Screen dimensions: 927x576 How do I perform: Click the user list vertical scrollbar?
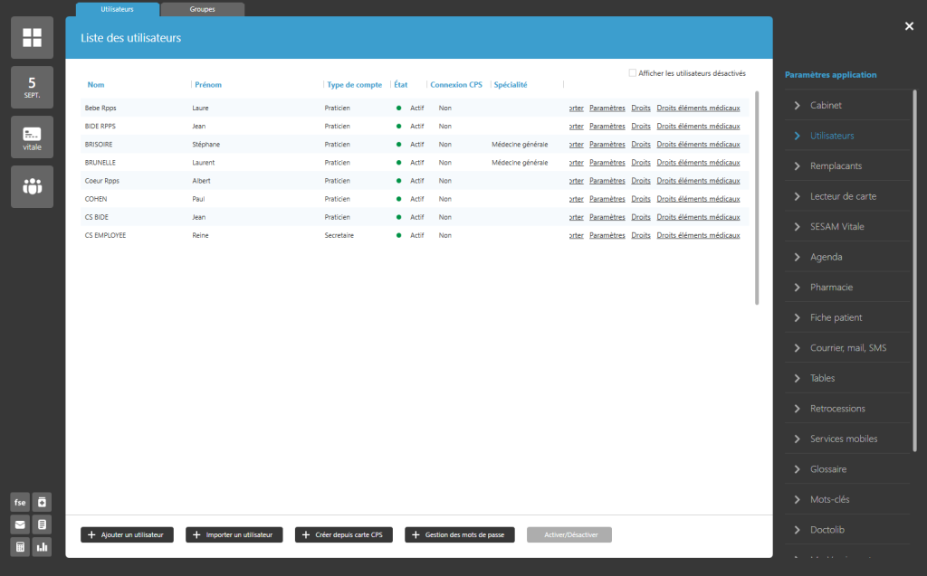(757, 197)
